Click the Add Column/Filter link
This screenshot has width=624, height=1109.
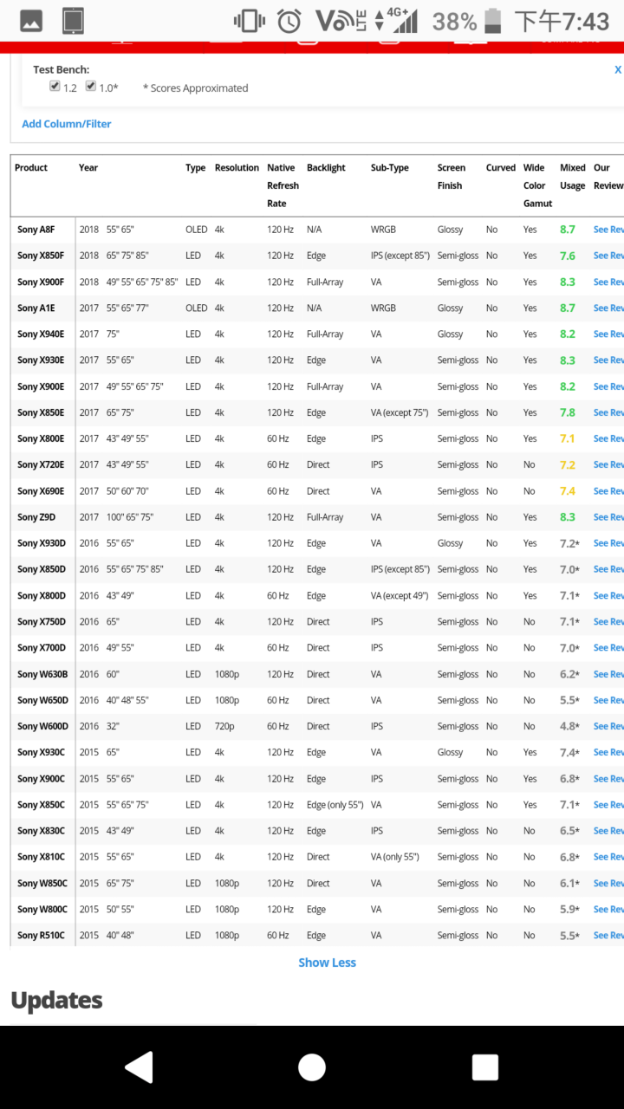tap(67, 124)
